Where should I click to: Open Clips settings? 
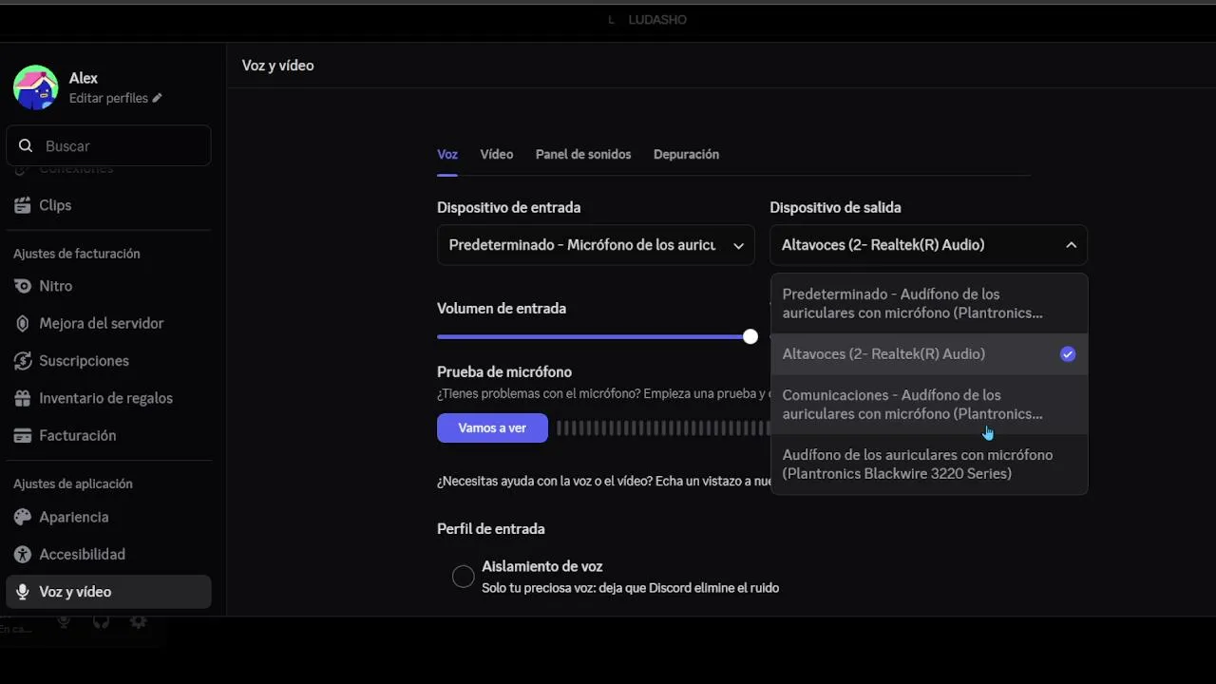(108, 205)
